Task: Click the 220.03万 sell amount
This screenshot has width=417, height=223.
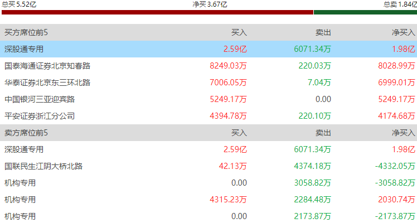Action: 314,66
